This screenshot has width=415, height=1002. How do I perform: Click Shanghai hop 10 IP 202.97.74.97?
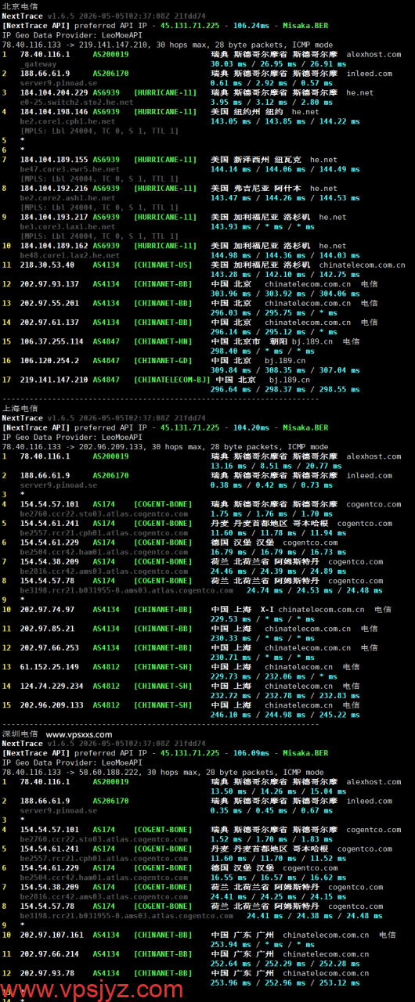pyautogui.click(x=47, y=609)
